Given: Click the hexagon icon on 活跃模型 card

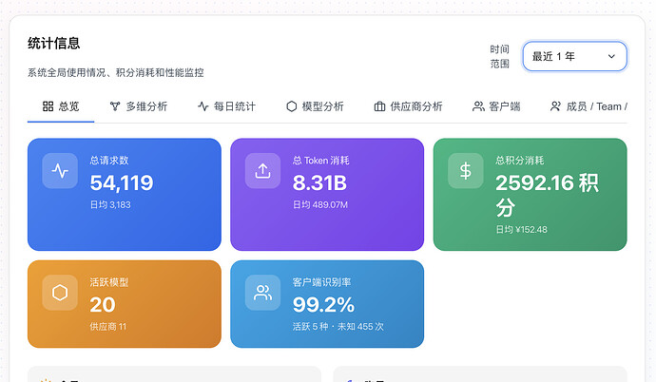Looking at the screenshot, I should coord(60,293).
